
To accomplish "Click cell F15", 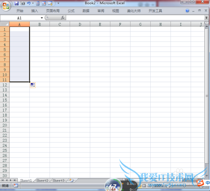I will pyautogui.click(x=120, y=100).
